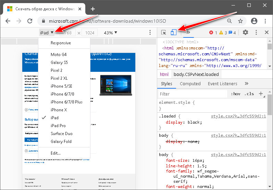Viewport: 273px width, 190px height.
Task: Select iPhone X device
Action: 64,110
